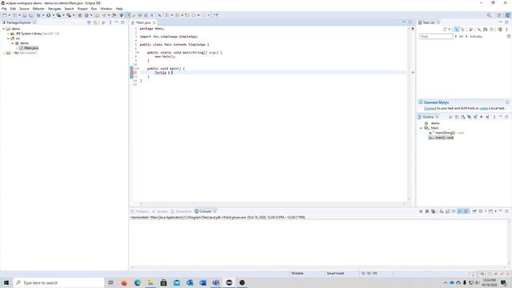Screen dimensions: 512x288
Task: Click the Eclipse icon in Windows taskbar
Action: (x=229, y=282)
